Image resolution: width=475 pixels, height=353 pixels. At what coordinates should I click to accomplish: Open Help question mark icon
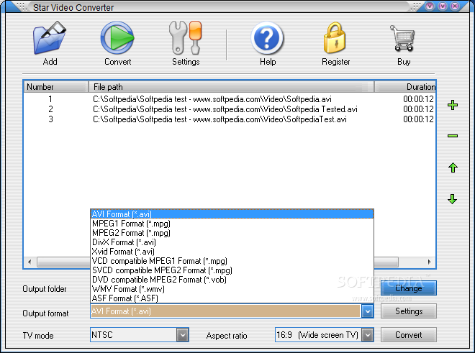coord(267,38)
